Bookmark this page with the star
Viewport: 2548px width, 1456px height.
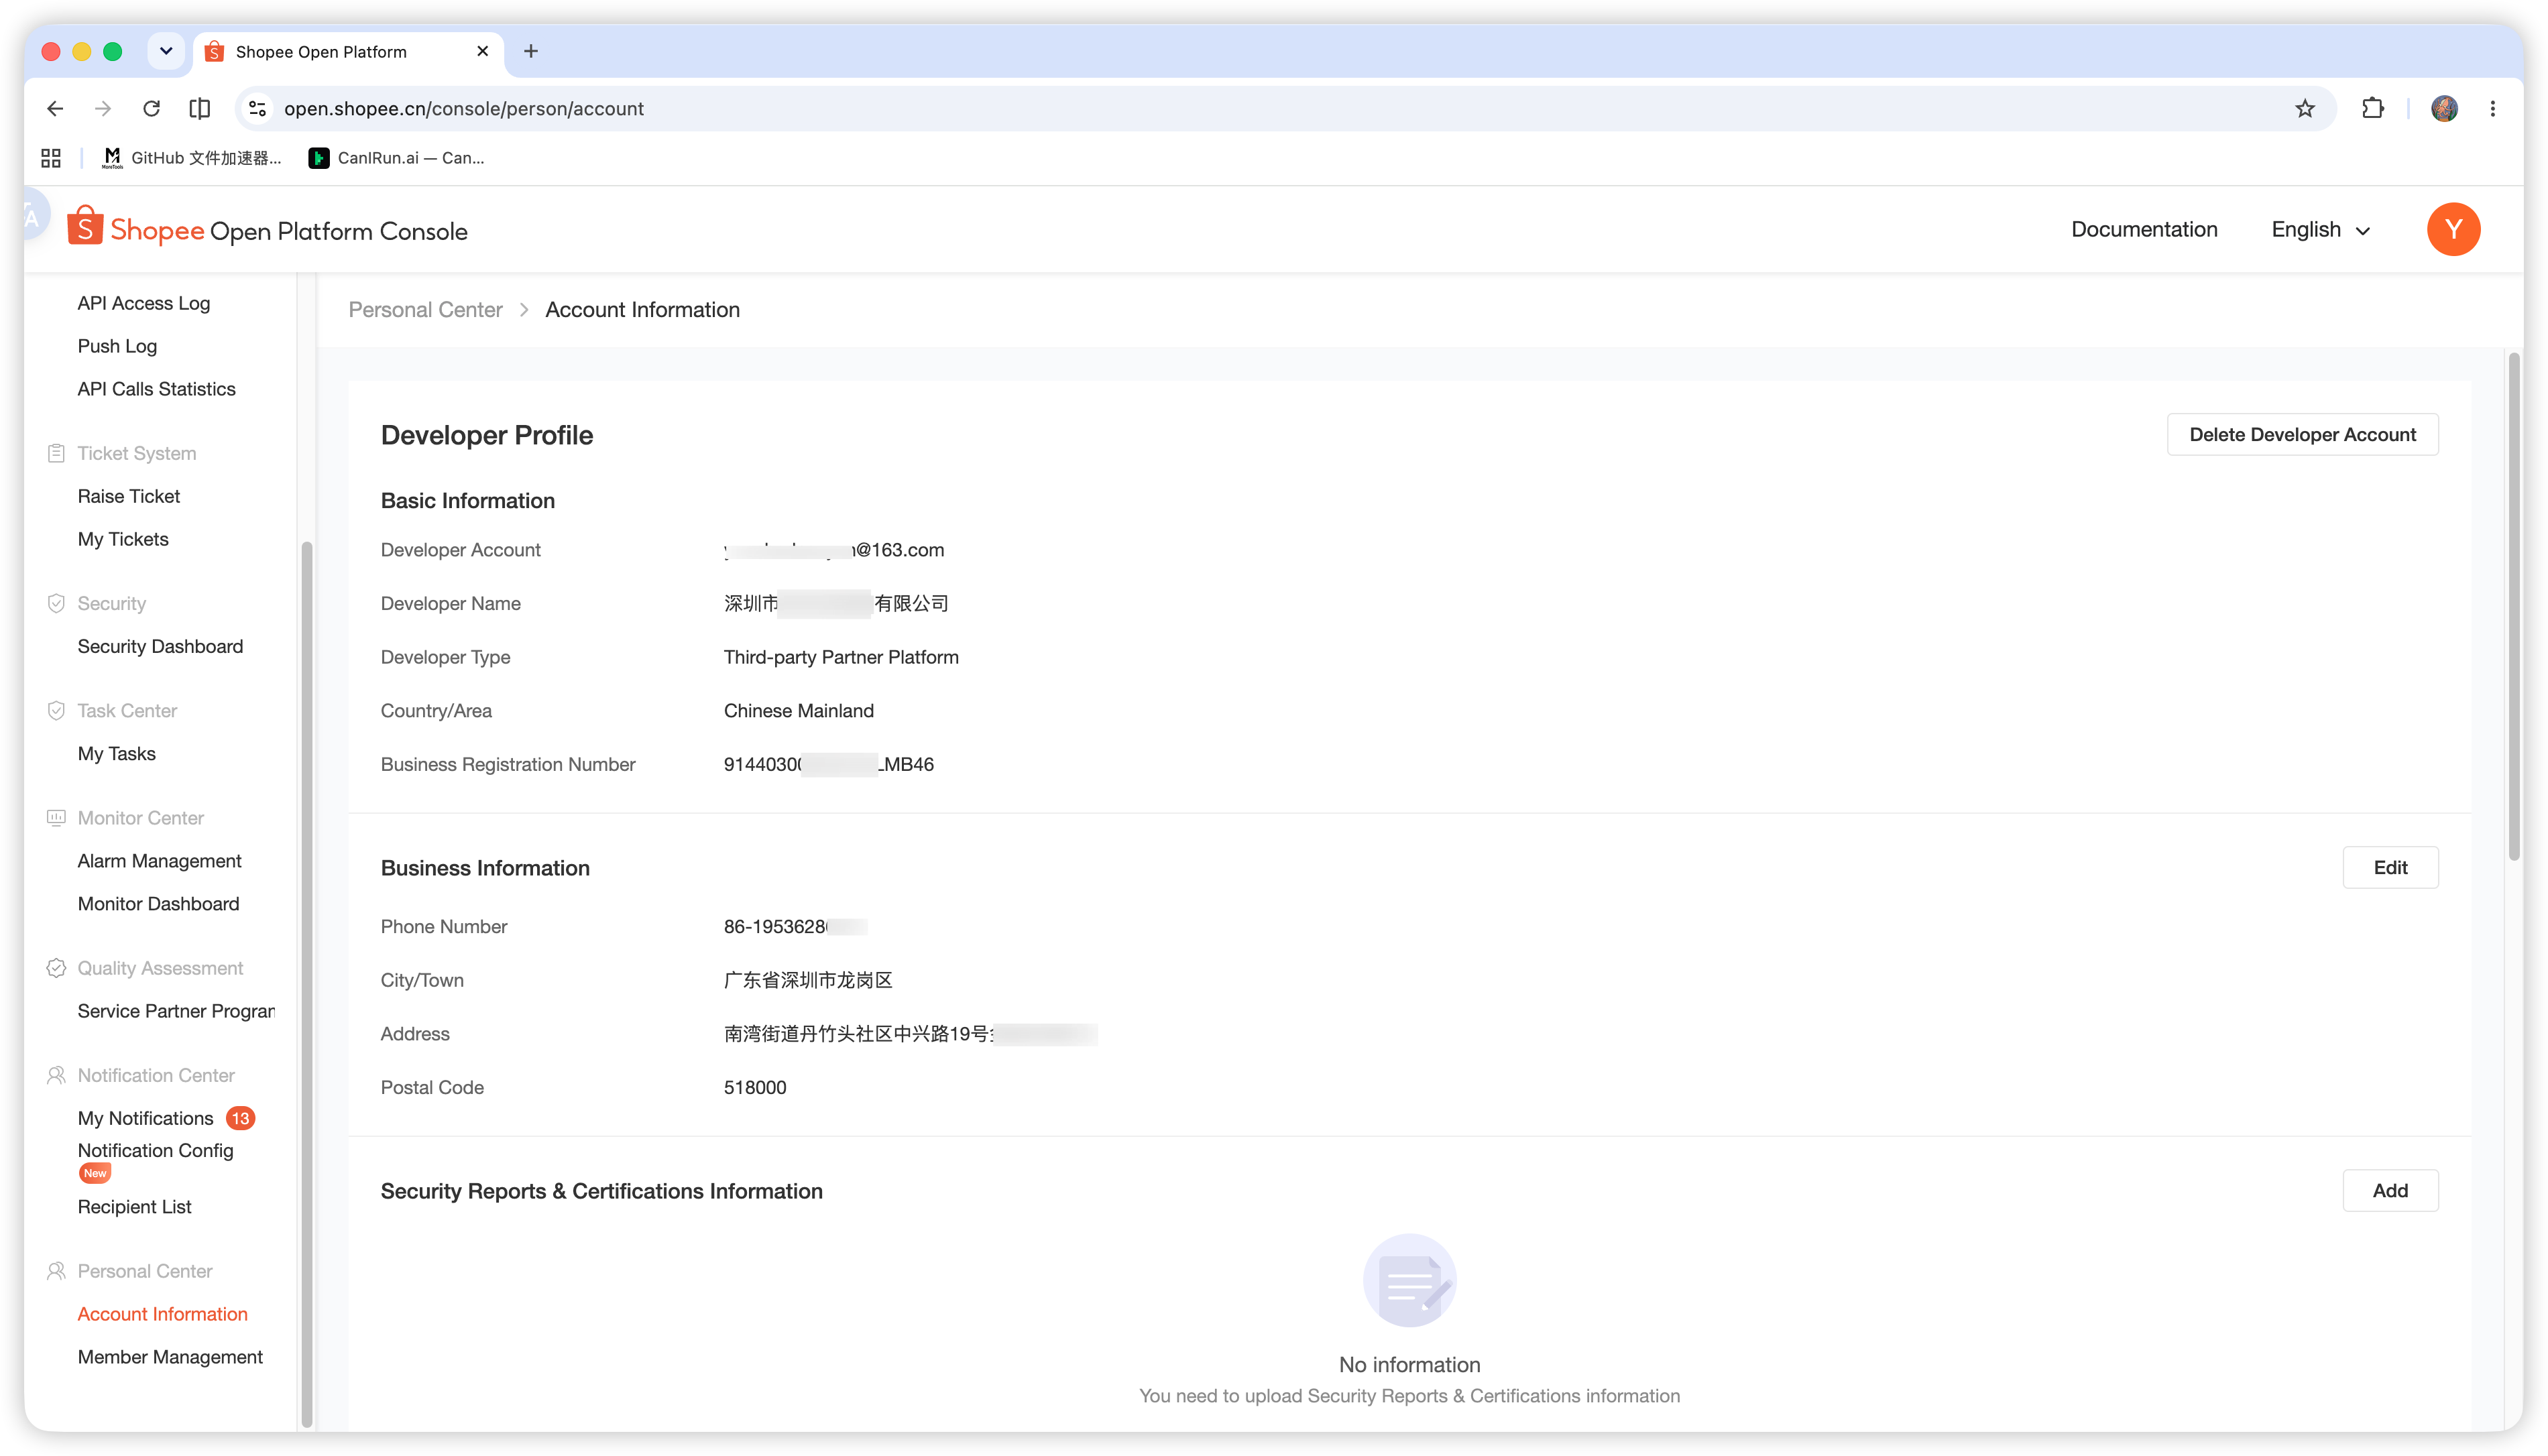(x=2304, y=108)
